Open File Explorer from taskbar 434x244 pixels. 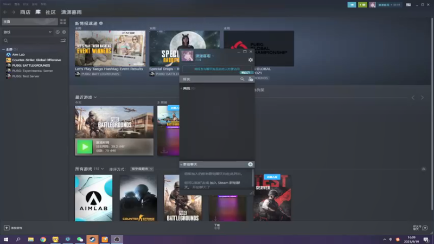pos(31,239)
